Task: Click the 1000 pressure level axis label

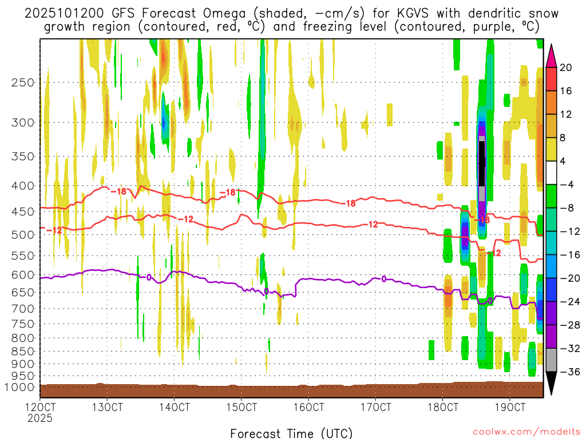Action: (x=21, y=387)
